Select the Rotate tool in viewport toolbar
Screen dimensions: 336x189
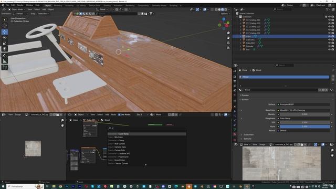click(5, 37)
